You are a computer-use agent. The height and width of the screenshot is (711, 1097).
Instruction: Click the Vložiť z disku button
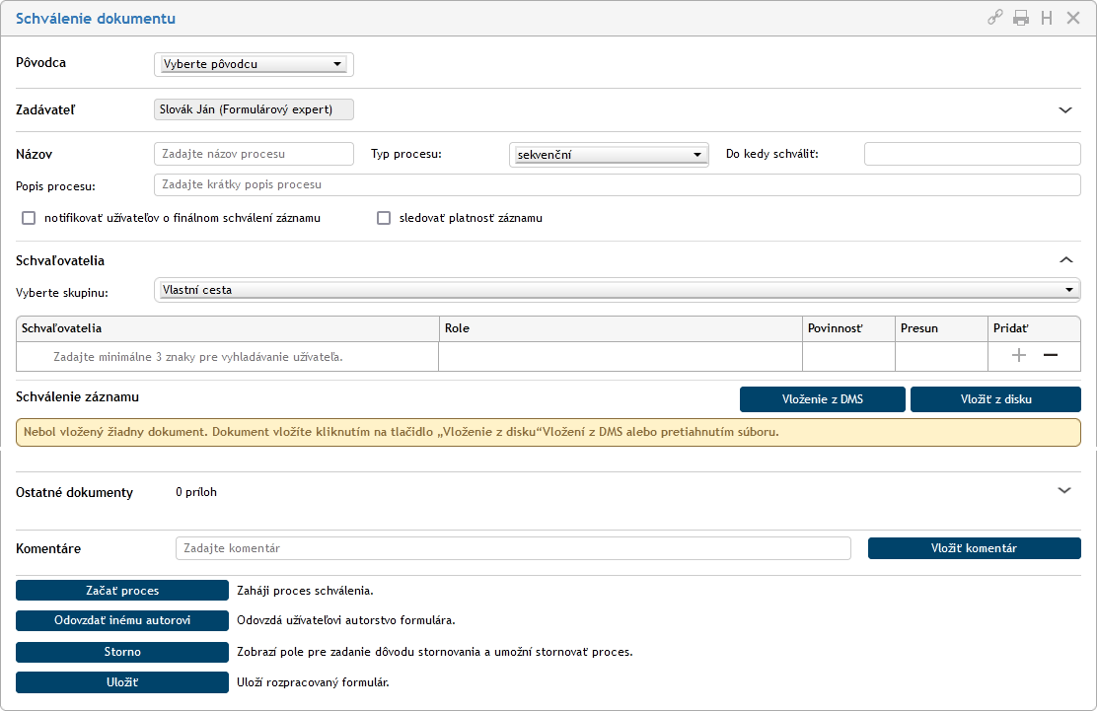(995, 398)
